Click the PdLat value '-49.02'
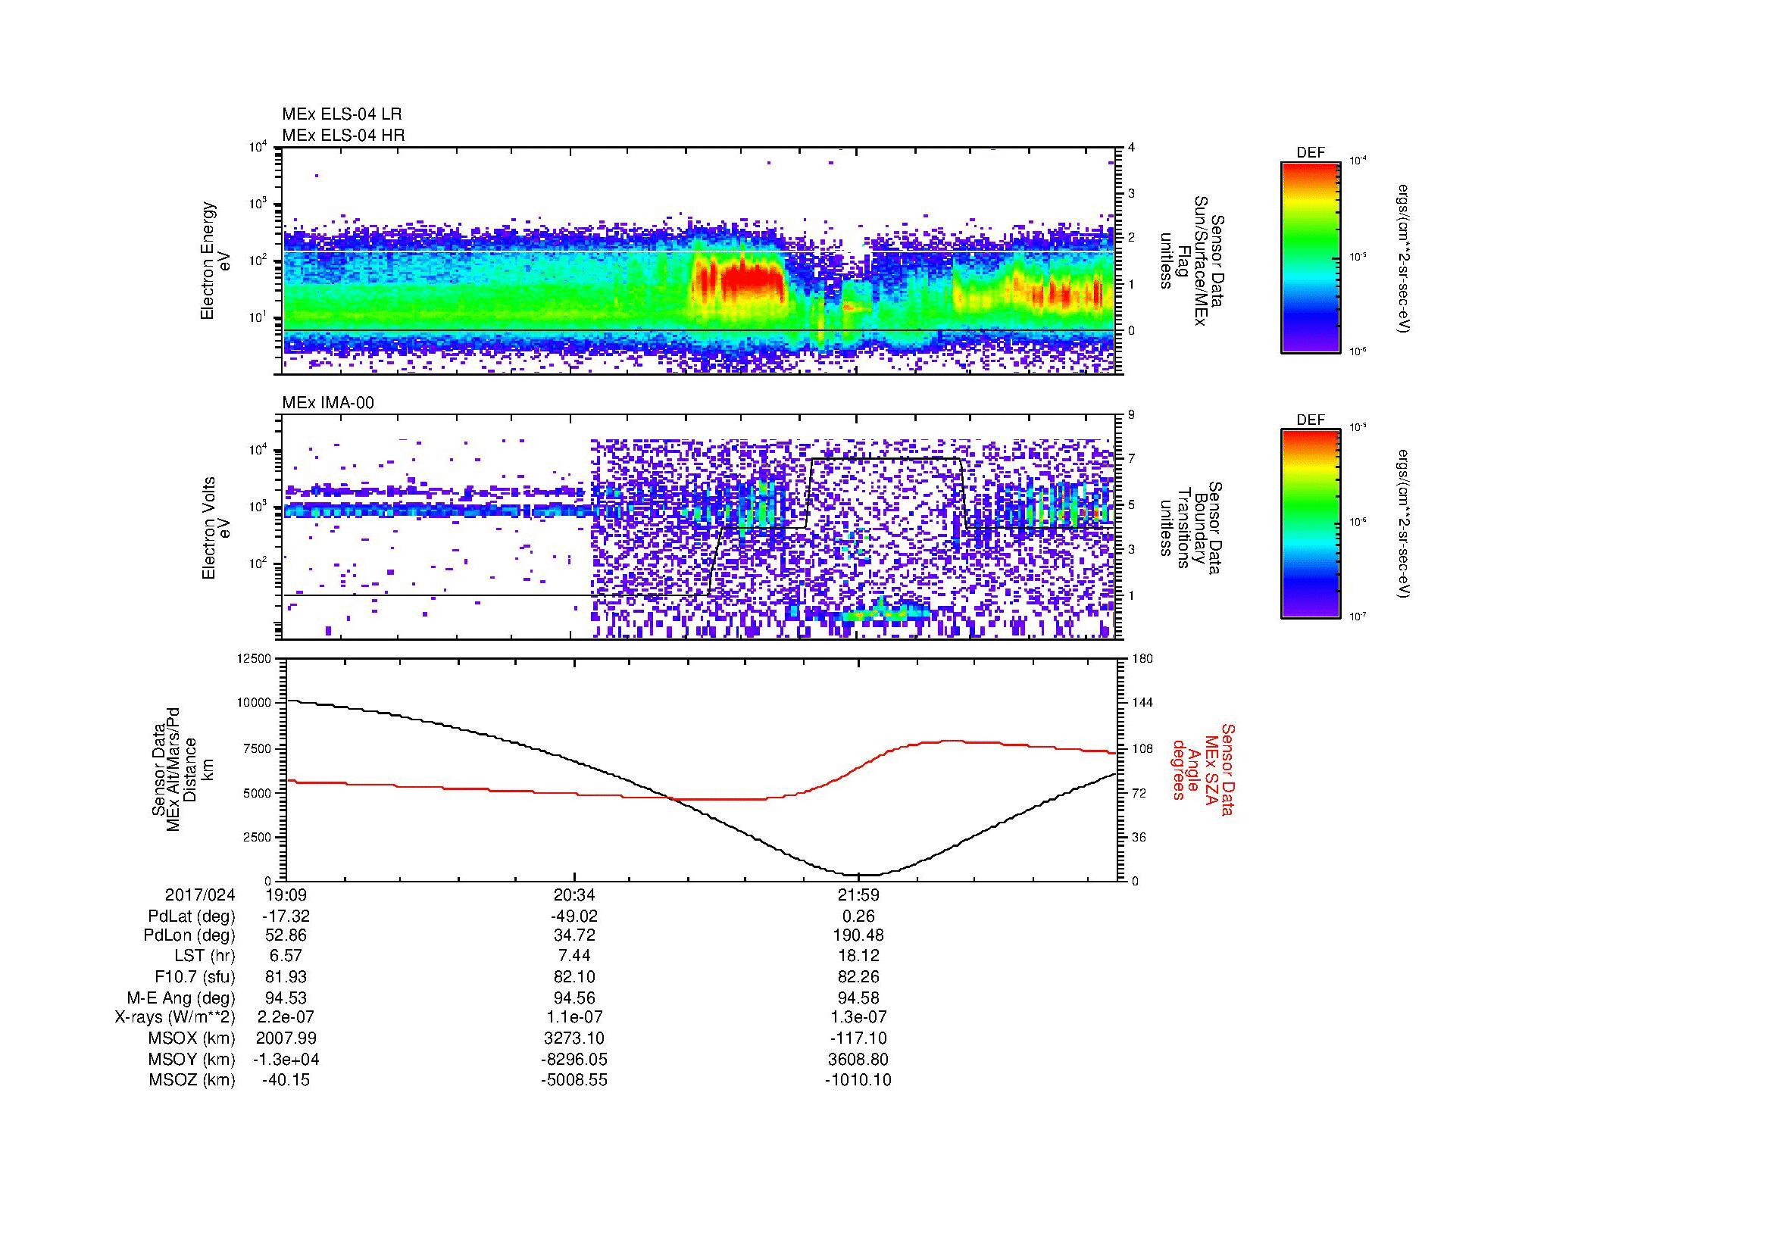Screen dimensions: 1772x1252 [574, 916]
